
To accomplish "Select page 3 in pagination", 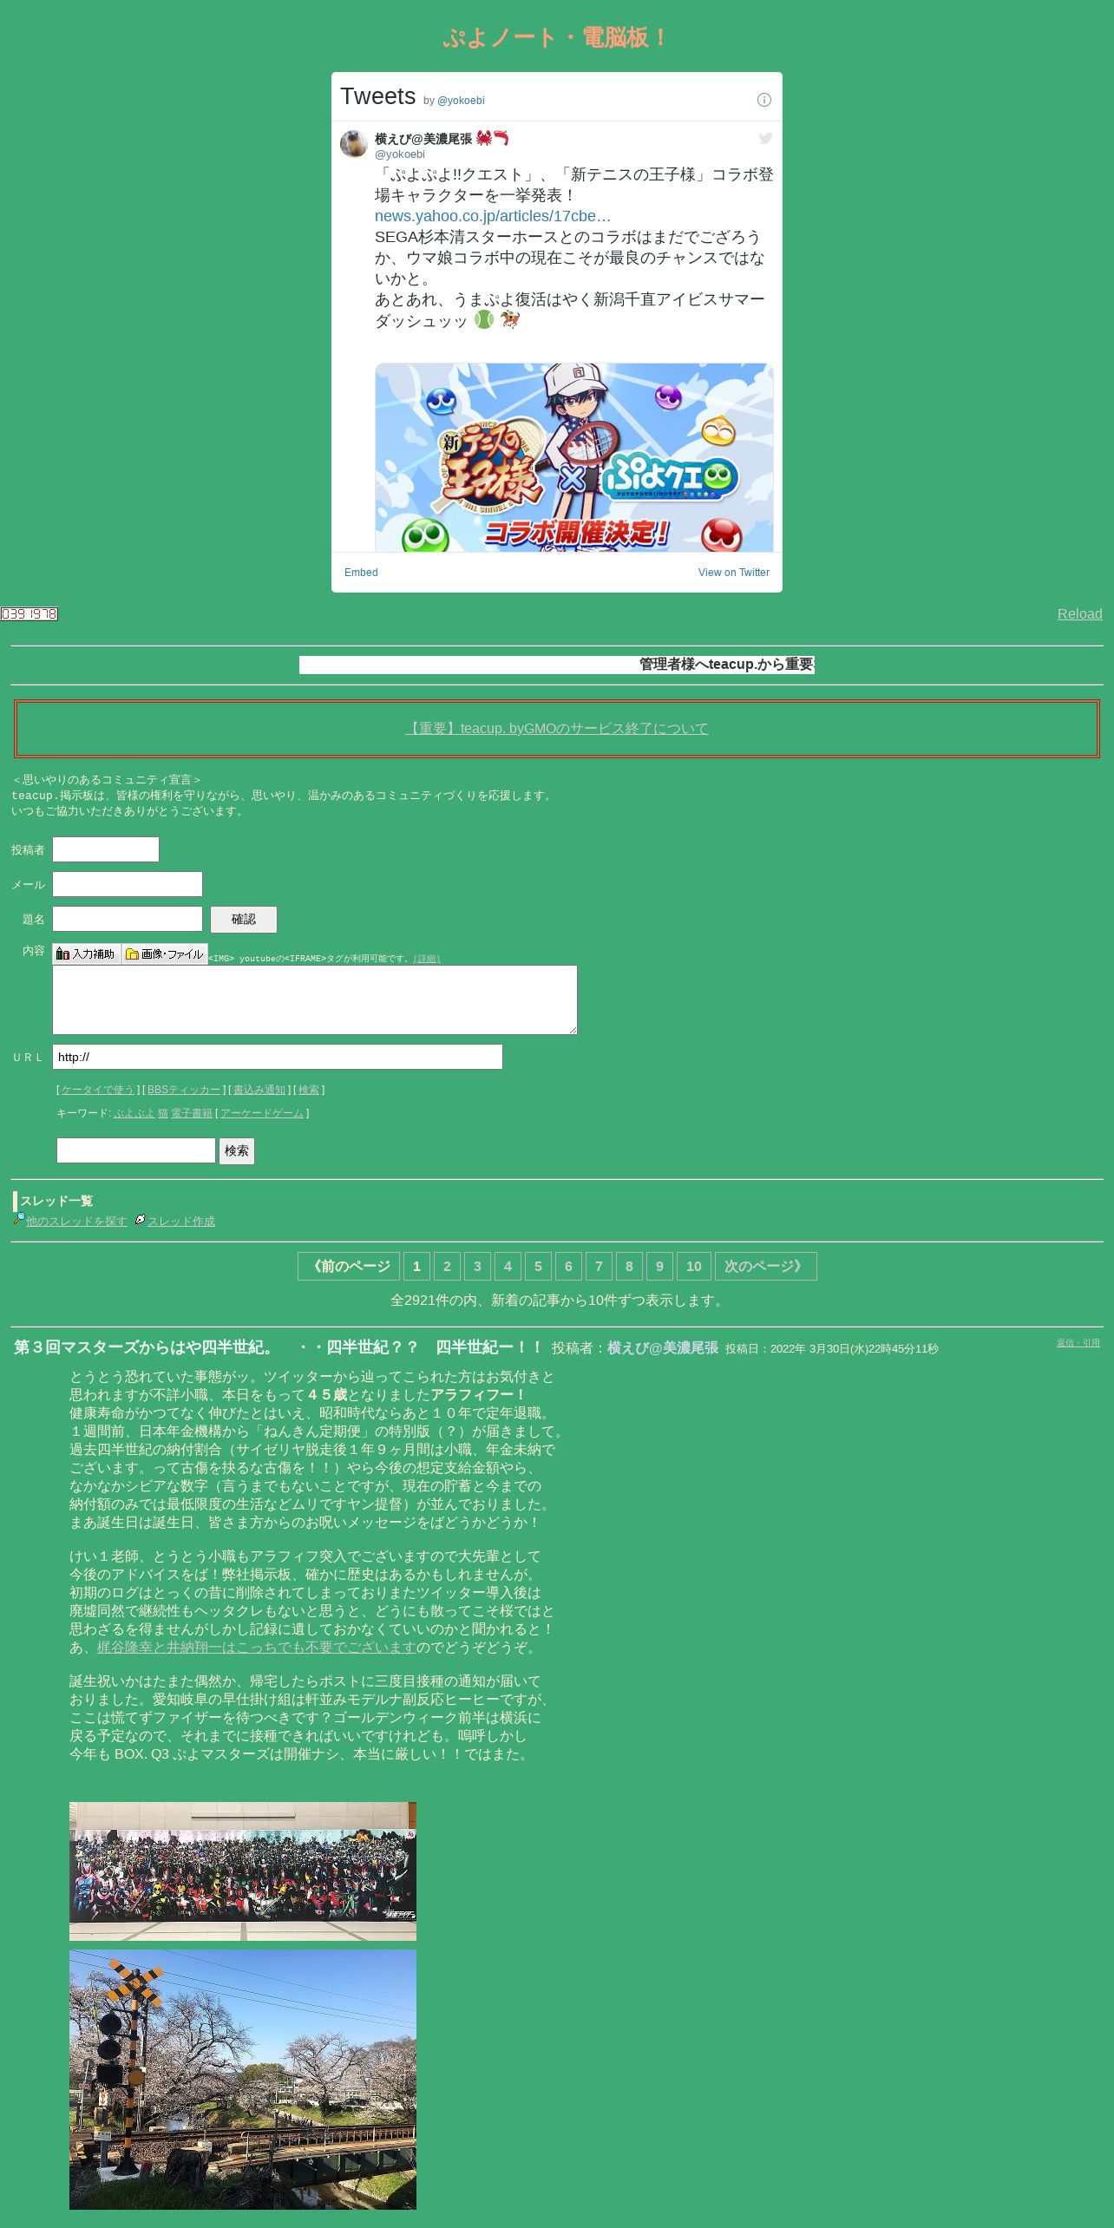I will [477, 1267].
